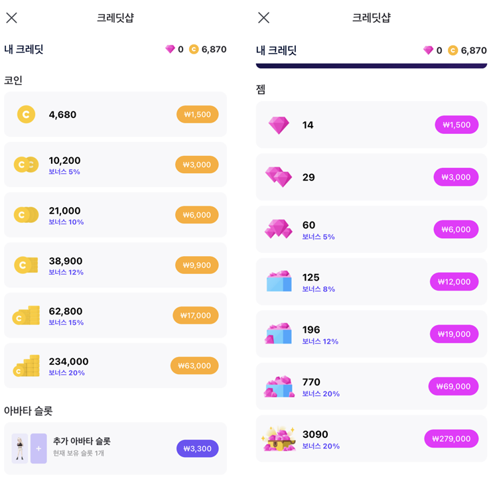The height and width of the screenshot is (477, 489).
Task: Buy extra avatar slot for ₩3,300
Action: point(197,448)
